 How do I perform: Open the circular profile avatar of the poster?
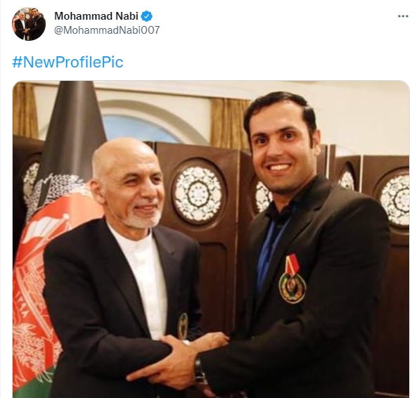[29, 24]
